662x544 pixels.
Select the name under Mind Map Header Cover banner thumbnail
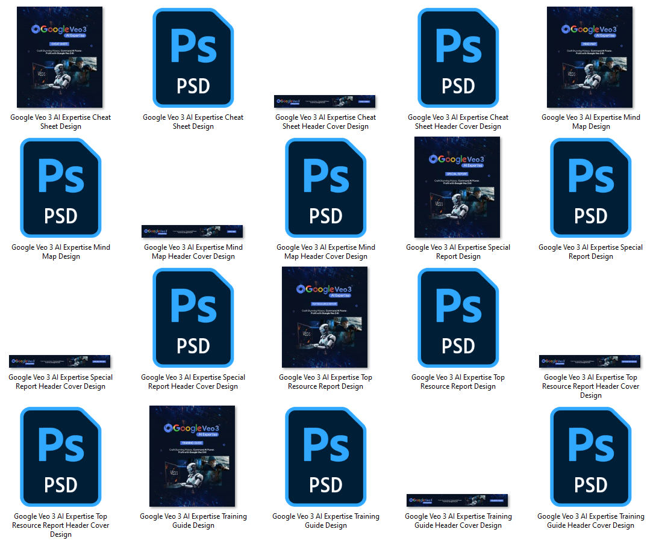click(x=193, y=252)
